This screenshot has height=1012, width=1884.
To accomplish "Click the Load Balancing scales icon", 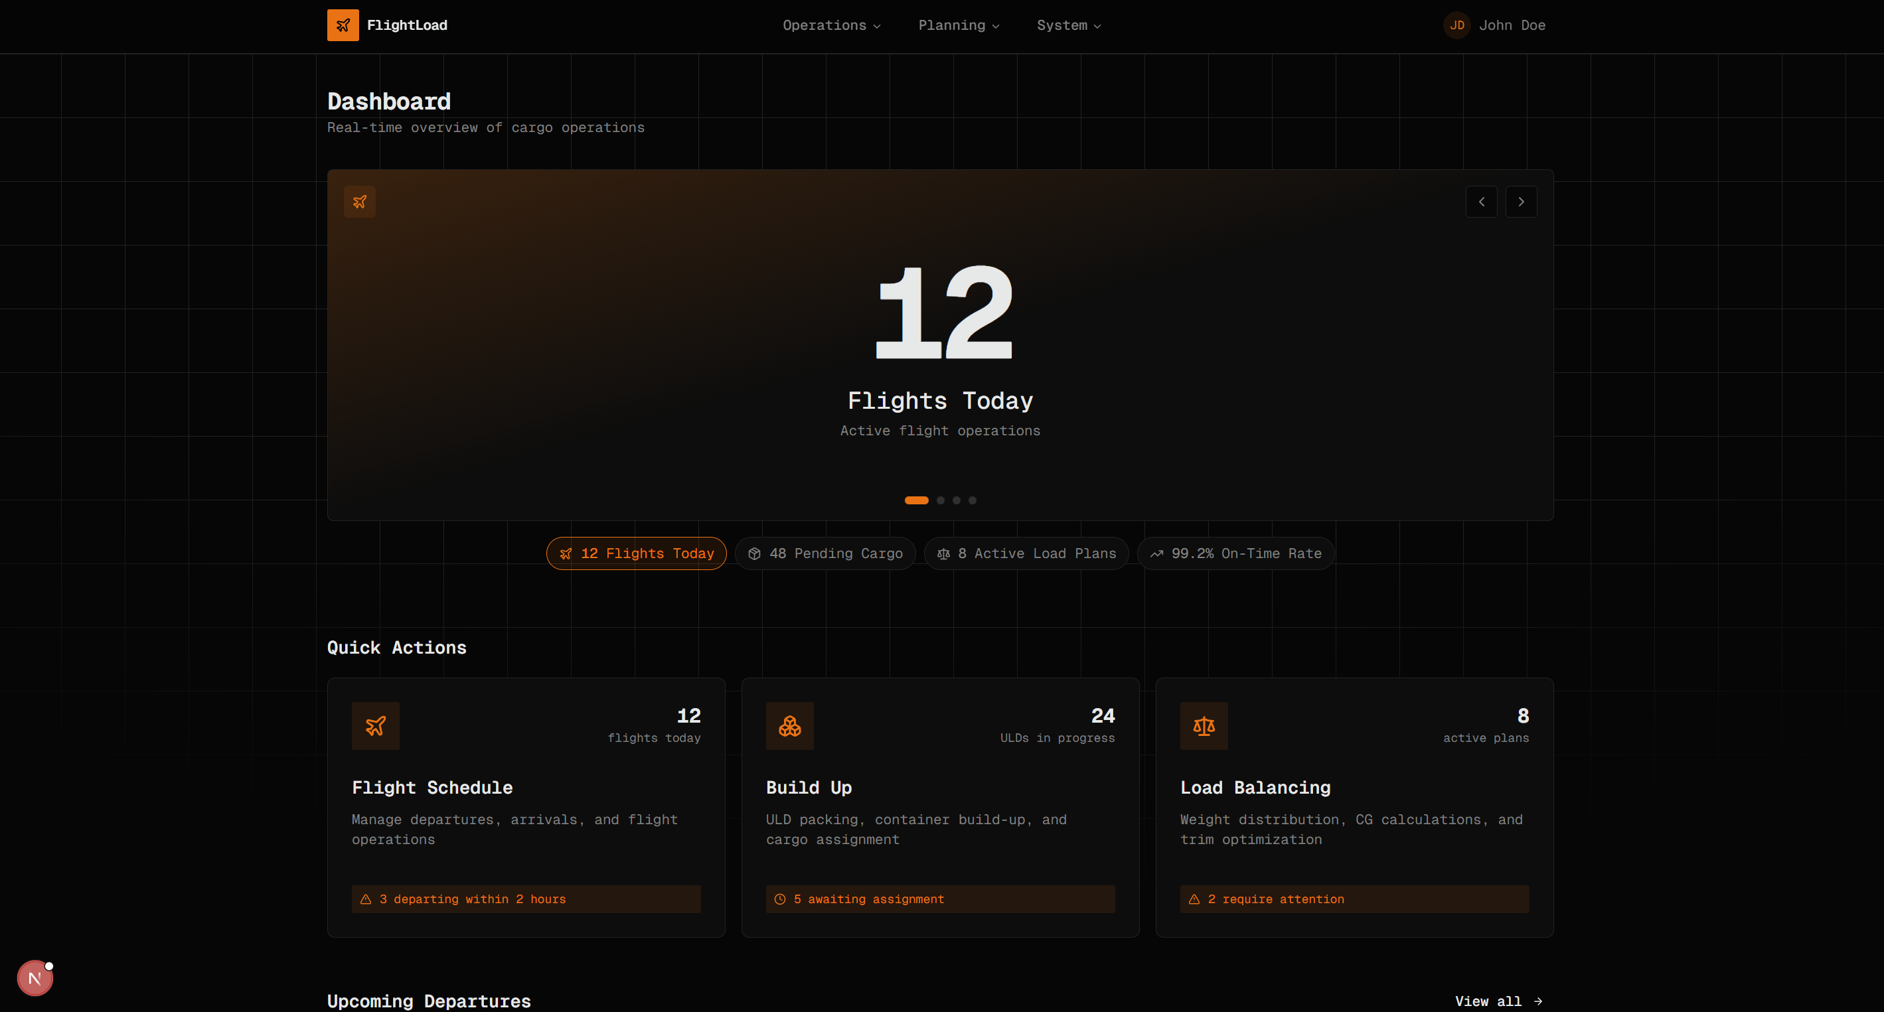I will (1203, 725).
